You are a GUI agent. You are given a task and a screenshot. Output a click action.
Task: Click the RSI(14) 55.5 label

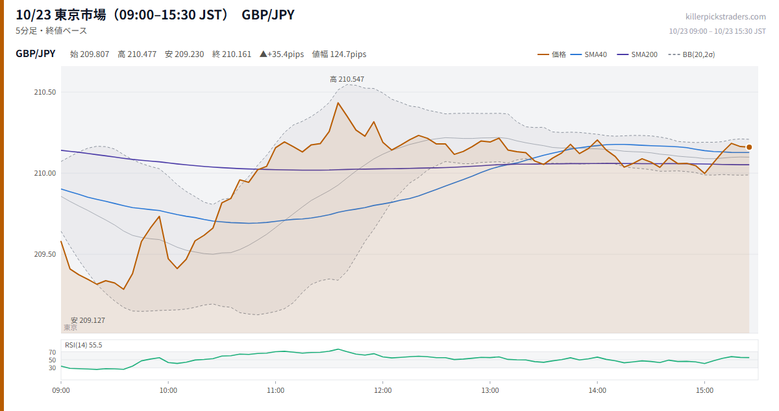[x=84, y=345]
